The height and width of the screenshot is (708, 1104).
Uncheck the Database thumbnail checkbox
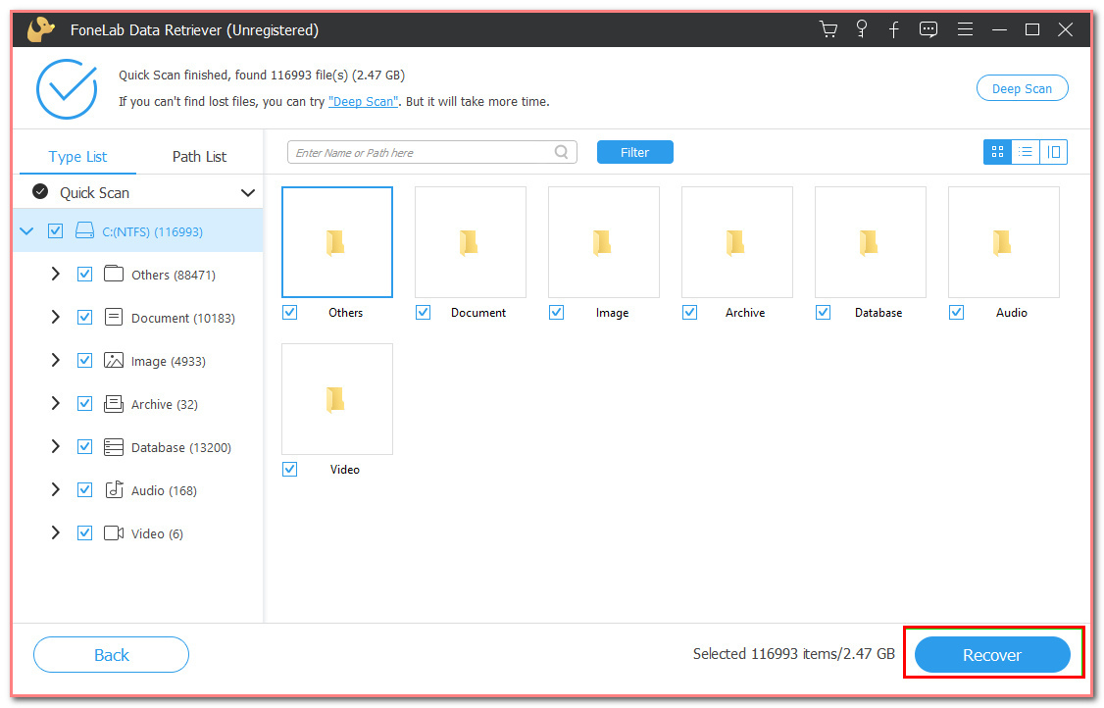[823, 312]
